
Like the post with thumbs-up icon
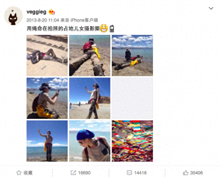185,172
